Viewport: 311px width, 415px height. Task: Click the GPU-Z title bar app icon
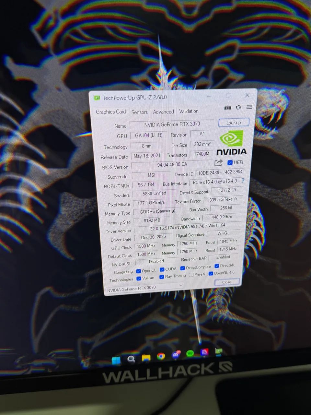97,98
